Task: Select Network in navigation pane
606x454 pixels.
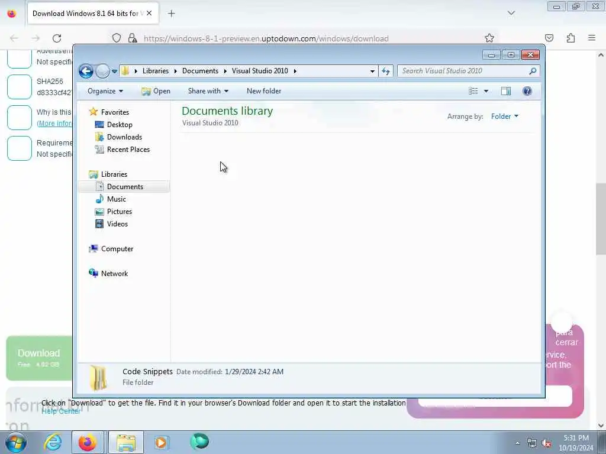Action: point(114,273)
